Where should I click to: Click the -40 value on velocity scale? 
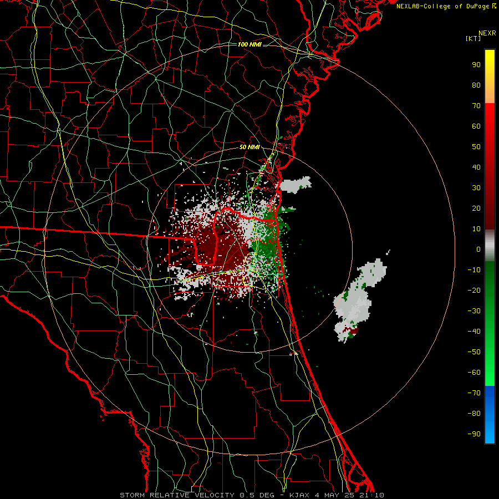tap(474, 332)
